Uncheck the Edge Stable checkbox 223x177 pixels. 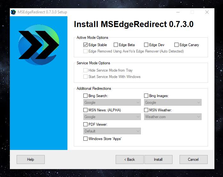click(85, 45)
